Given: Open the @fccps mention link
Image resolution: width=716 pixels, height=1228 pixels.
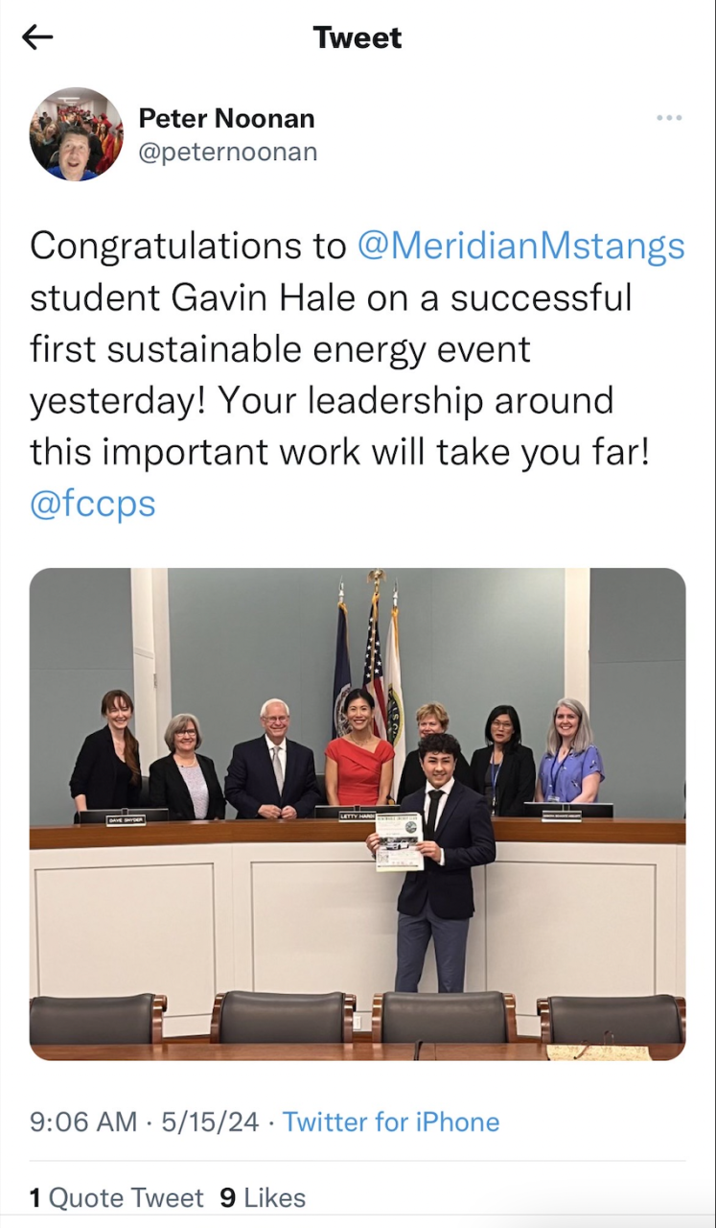Looking at the screenshot, I should pyautogui.click(x=93, y=504).
